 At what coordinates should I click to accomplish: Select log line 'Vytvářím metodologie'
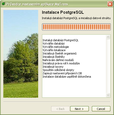pos(56,47)
